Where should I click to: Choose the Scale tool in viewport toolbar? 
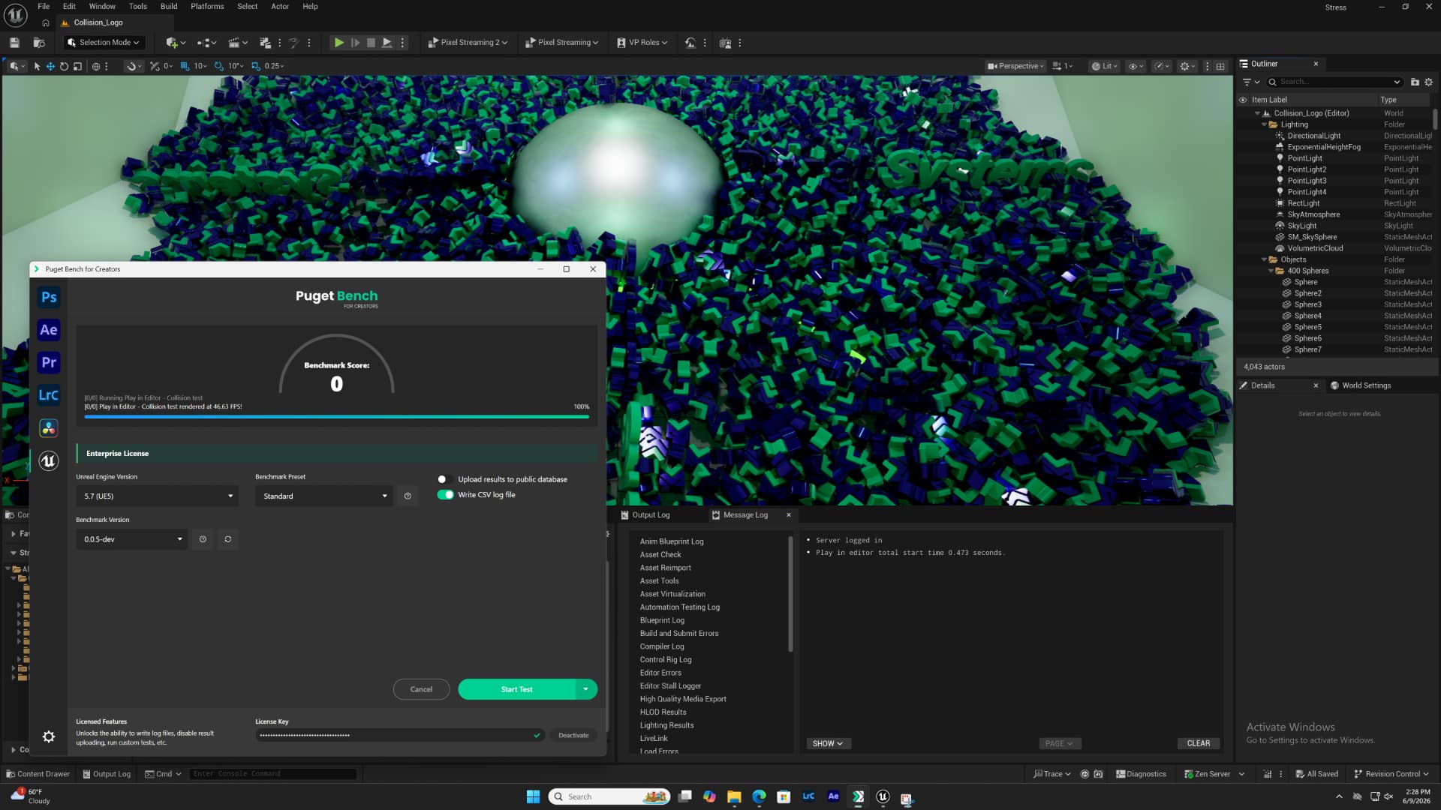(77, 66)
